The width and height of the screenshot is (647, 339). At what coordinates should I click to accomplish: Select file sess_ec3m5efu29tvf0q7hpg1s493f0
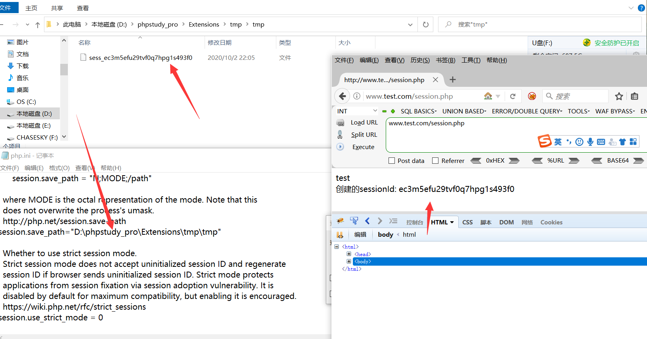pos(140,58)
